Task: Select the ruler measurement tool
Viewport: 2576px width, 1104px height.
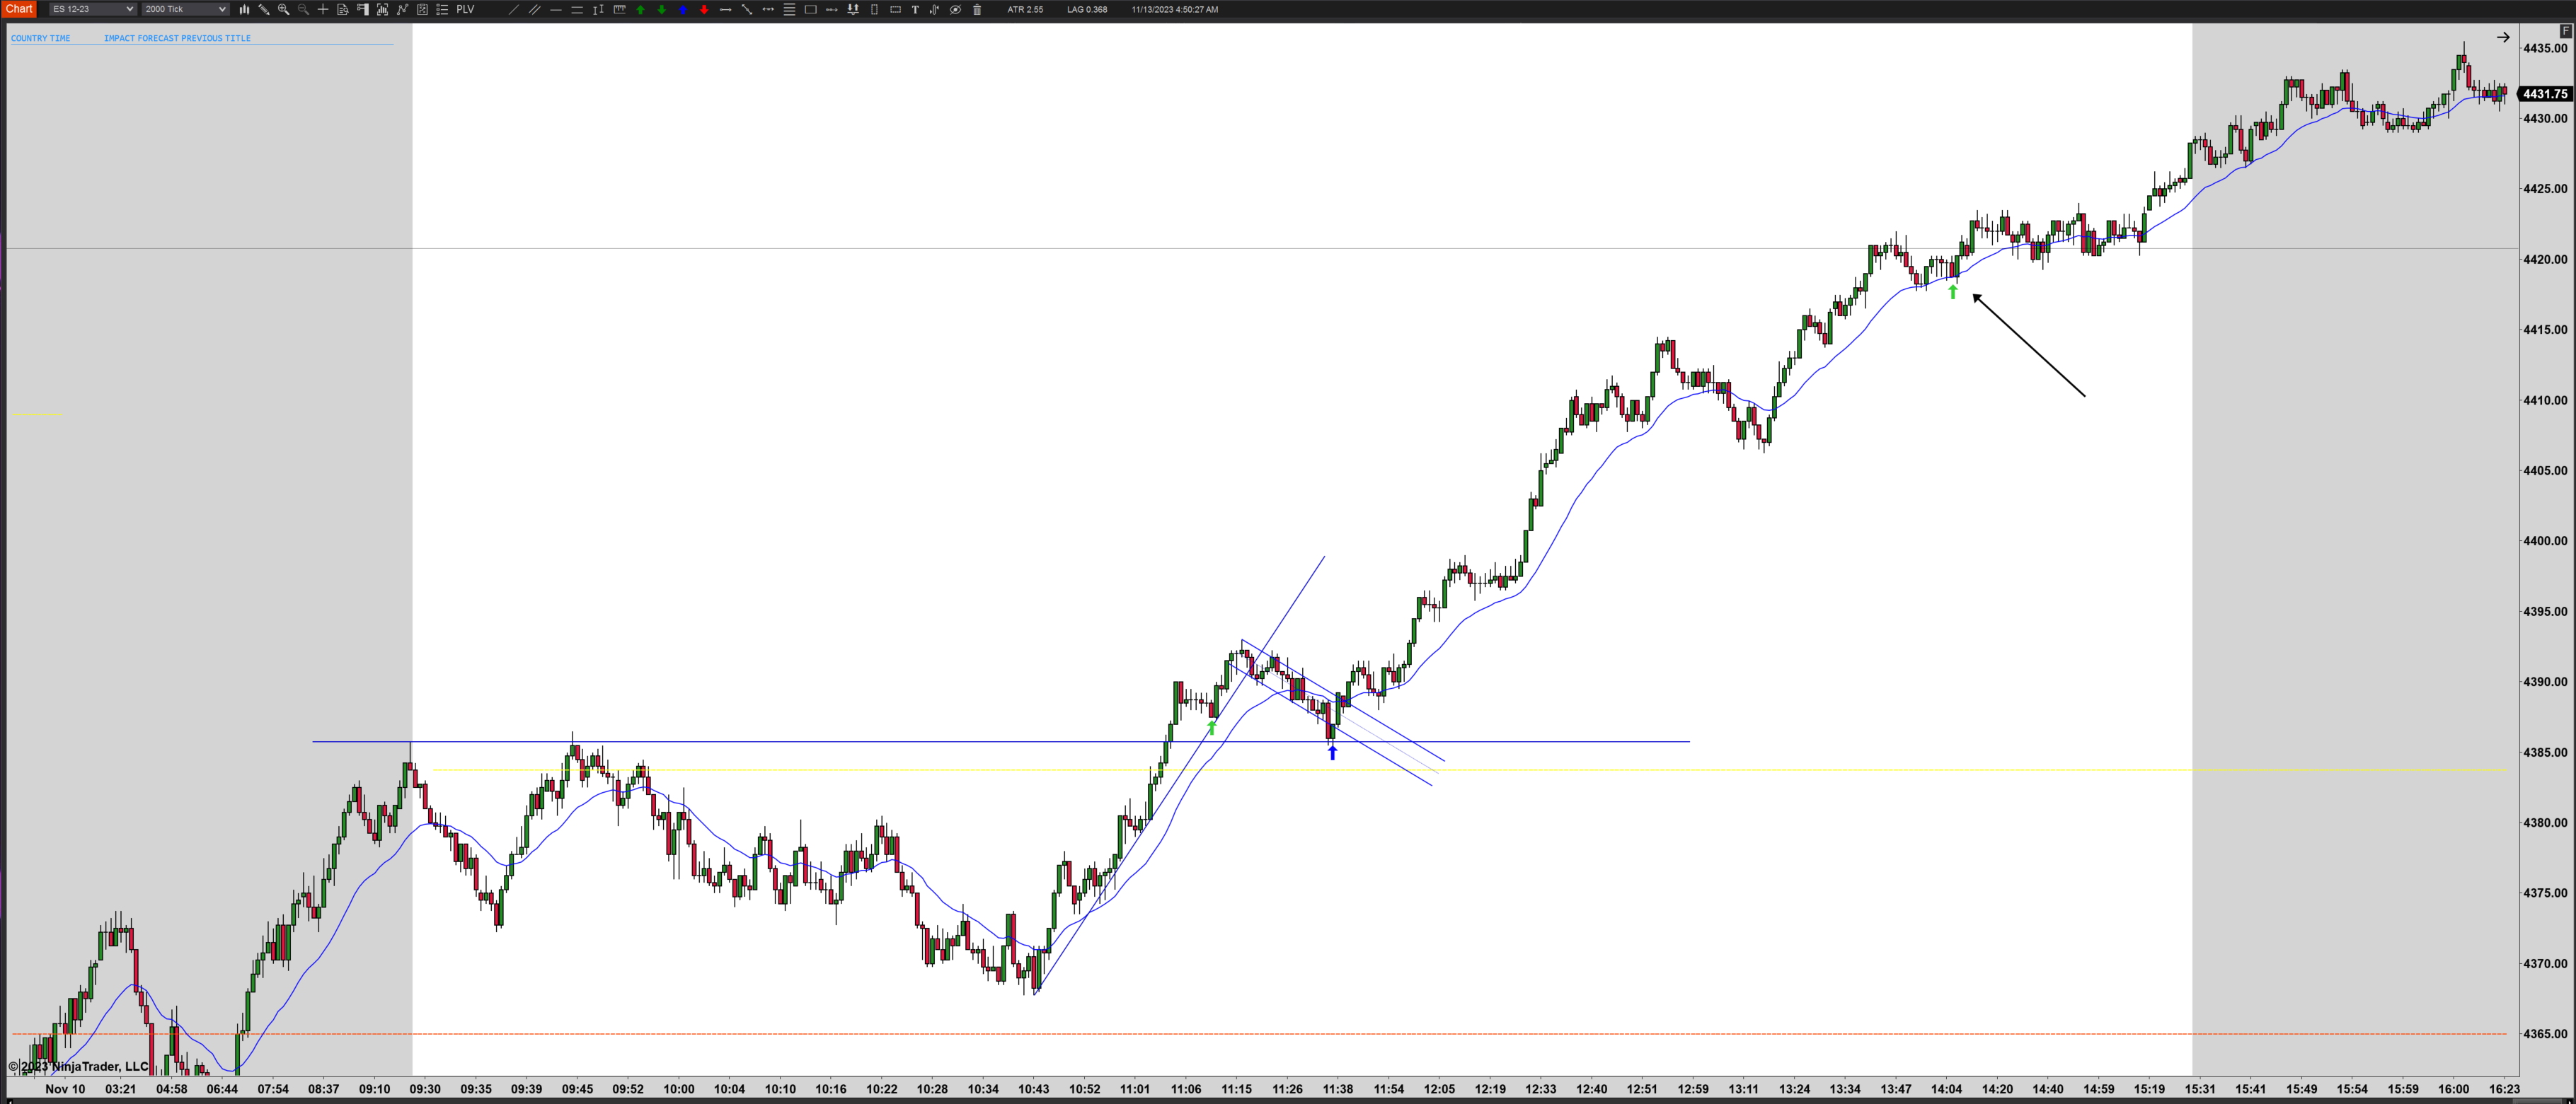Action: pos(620,9)
